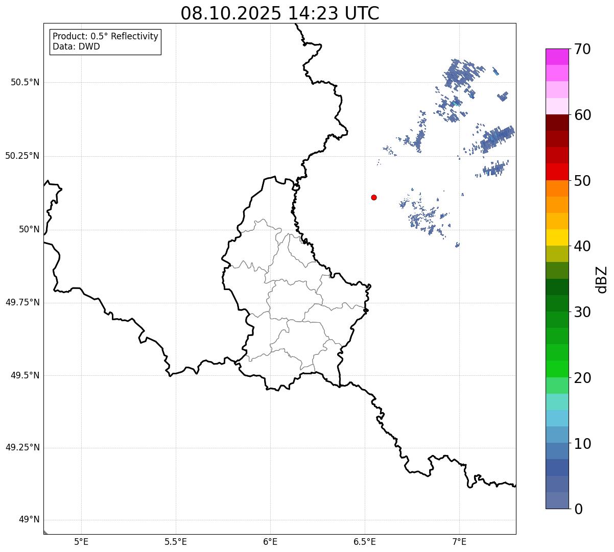This screenshot has width=614, height=552.
Task: Click the yellow colorbar segment above 40
Action: coord(557,237)
